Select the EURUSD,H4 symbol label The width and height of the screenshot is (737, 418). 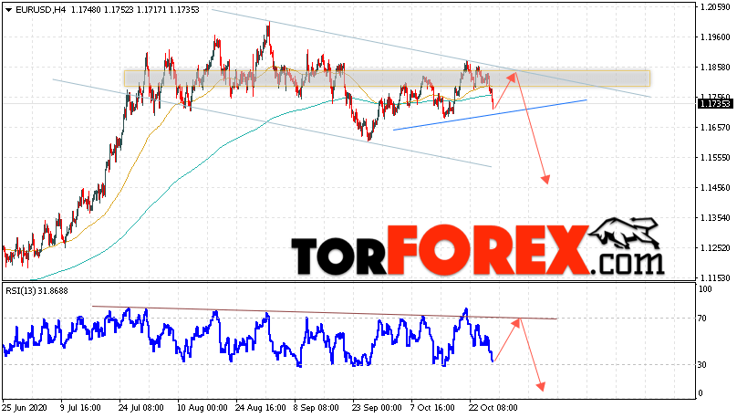coord(41,10)
